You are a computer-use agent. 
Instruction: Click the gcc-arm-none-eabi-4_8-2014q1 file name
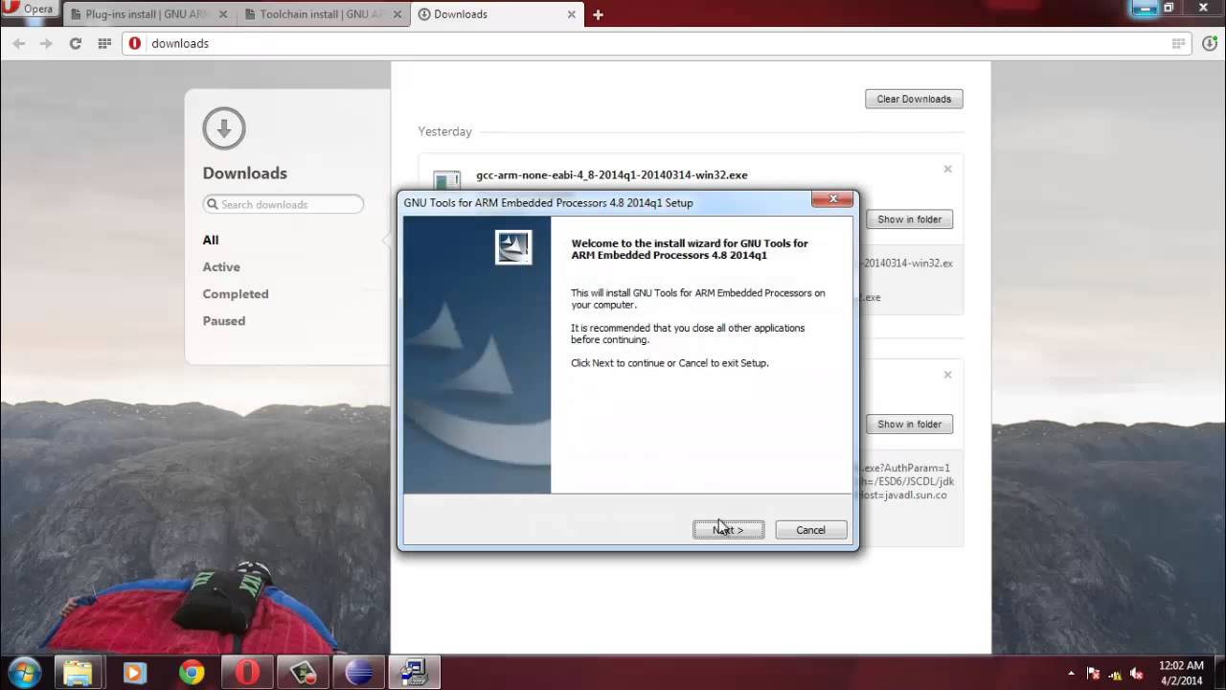click(611, 175)
